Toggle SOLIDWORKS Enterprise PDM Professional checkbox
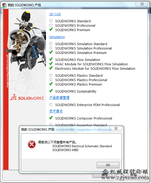The image size is (151, 183). coord(51,104)
